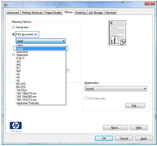Choose A5 from the list
The width and height of the screenshot is (157, 146).
coord(41,77)
